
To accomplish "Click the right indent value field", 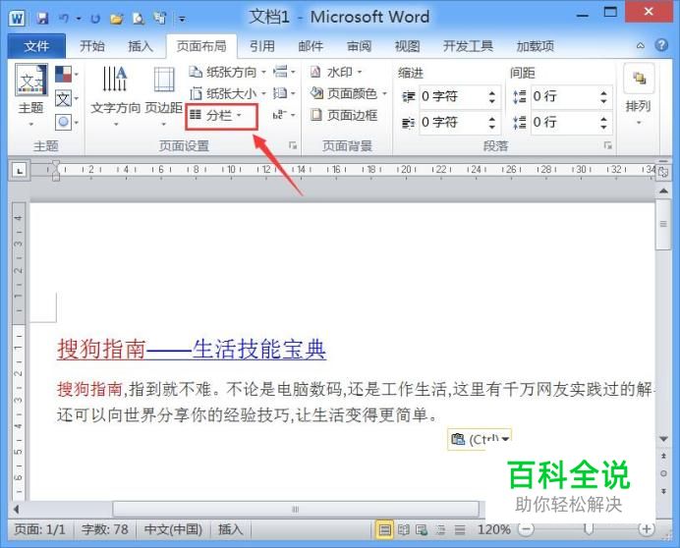I will (x=452, y=122).
